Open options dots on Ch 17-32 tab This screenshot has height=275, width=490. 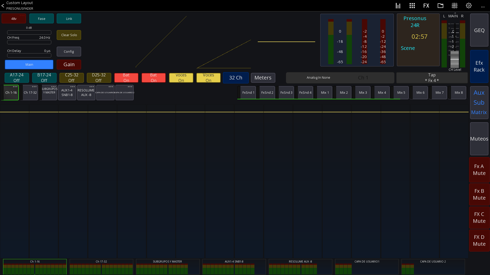(x=34, y=87)
